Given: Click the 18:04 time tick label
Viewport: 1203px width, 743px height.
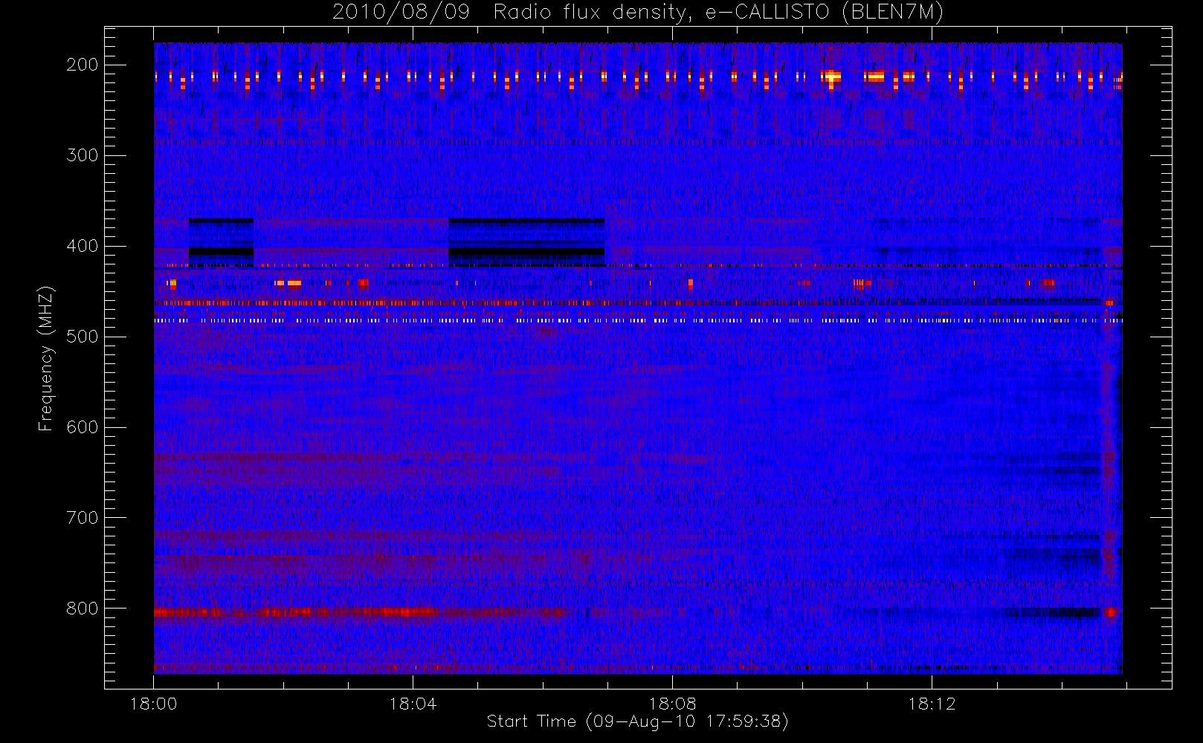Looking at the screenshot, I should [413, 704].
